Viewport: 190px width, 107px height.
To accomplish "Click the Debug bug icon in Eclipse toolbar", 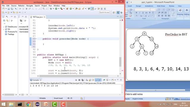I will click(51, 9).
